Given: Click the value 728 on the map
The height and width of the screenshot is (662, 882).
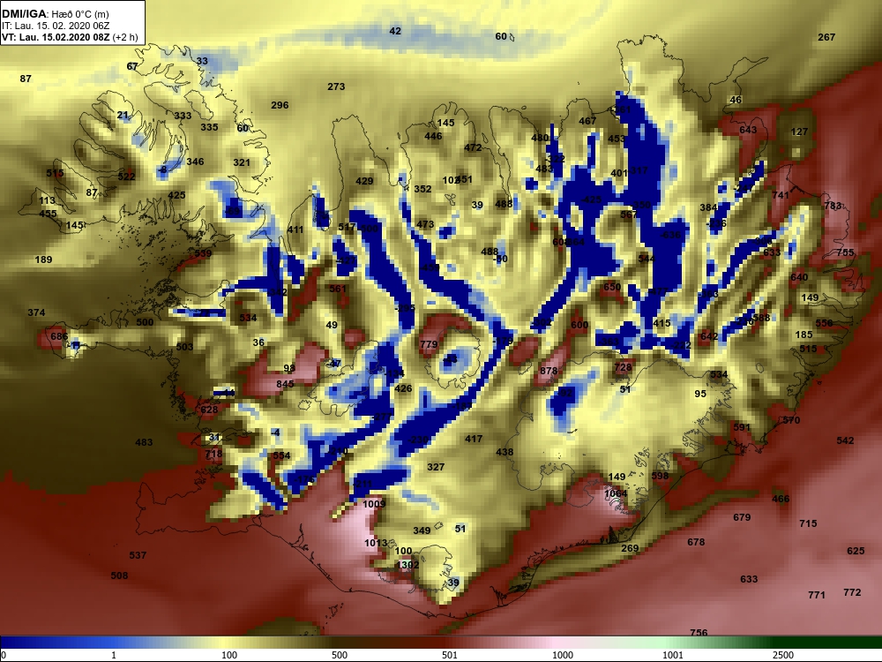Looking at the screenshot, I should point(623,367).
